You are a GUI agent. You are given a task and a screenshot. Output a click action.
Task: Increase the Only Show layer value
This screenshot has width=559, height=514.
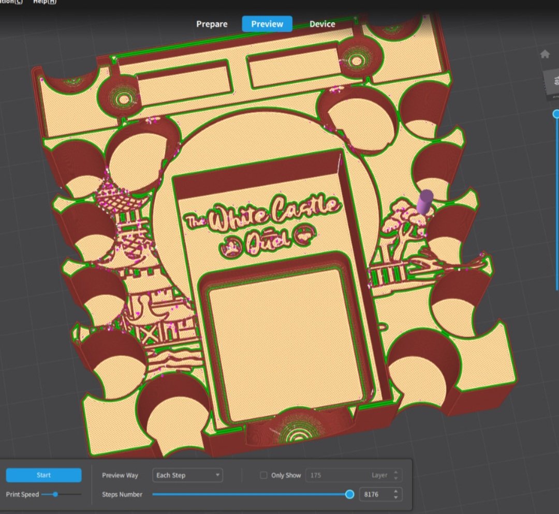click(396, 472)
